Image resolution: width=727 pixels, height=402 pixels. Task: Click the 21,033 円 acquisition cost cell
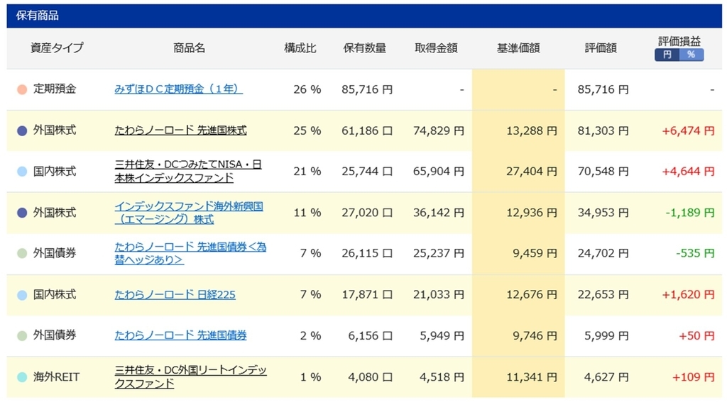click(x=439, y=294)
